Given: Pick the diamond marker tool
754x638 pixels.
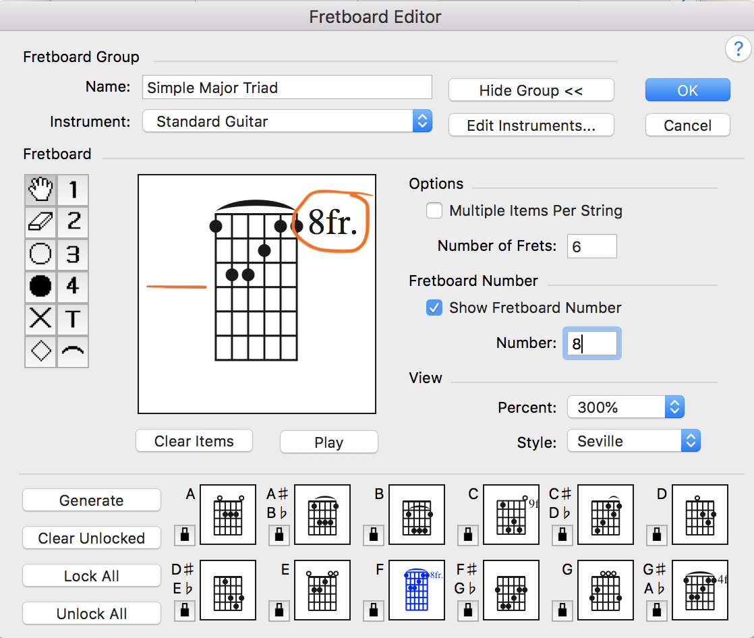Looking at the screenshot, I should point(41,351).
